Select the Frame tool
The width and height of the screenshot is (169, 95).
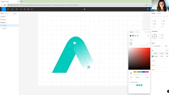[x=8, y=9]
